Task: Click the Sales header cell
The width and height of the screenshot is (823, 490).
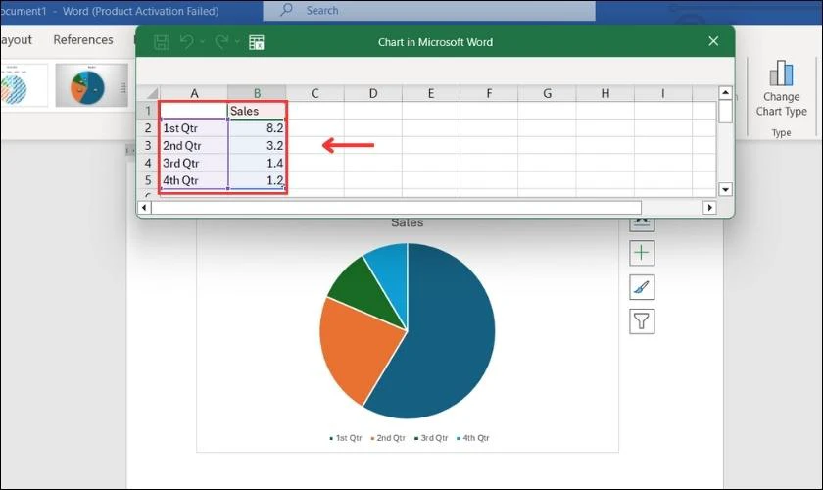Action: (257, 111)
